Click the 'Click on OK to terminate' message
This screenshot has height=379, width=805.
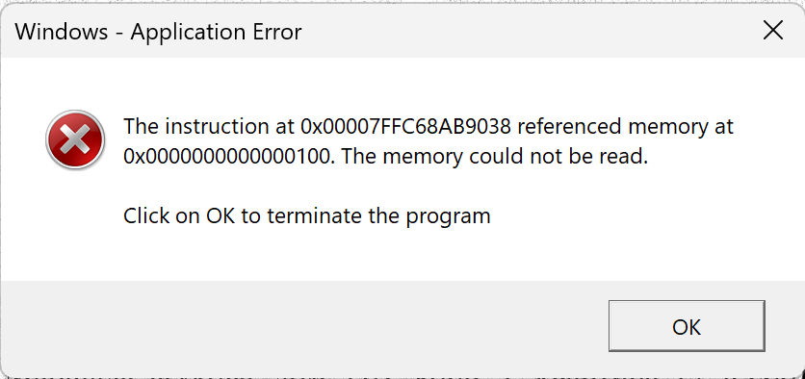[x=307, y=215]
